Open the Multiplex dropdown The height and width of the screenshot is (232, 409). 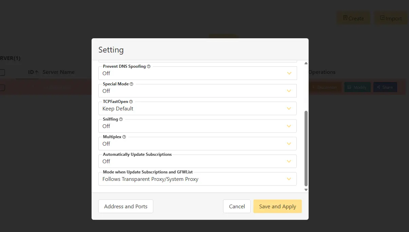pyautogui.click(x=197, y=144)
